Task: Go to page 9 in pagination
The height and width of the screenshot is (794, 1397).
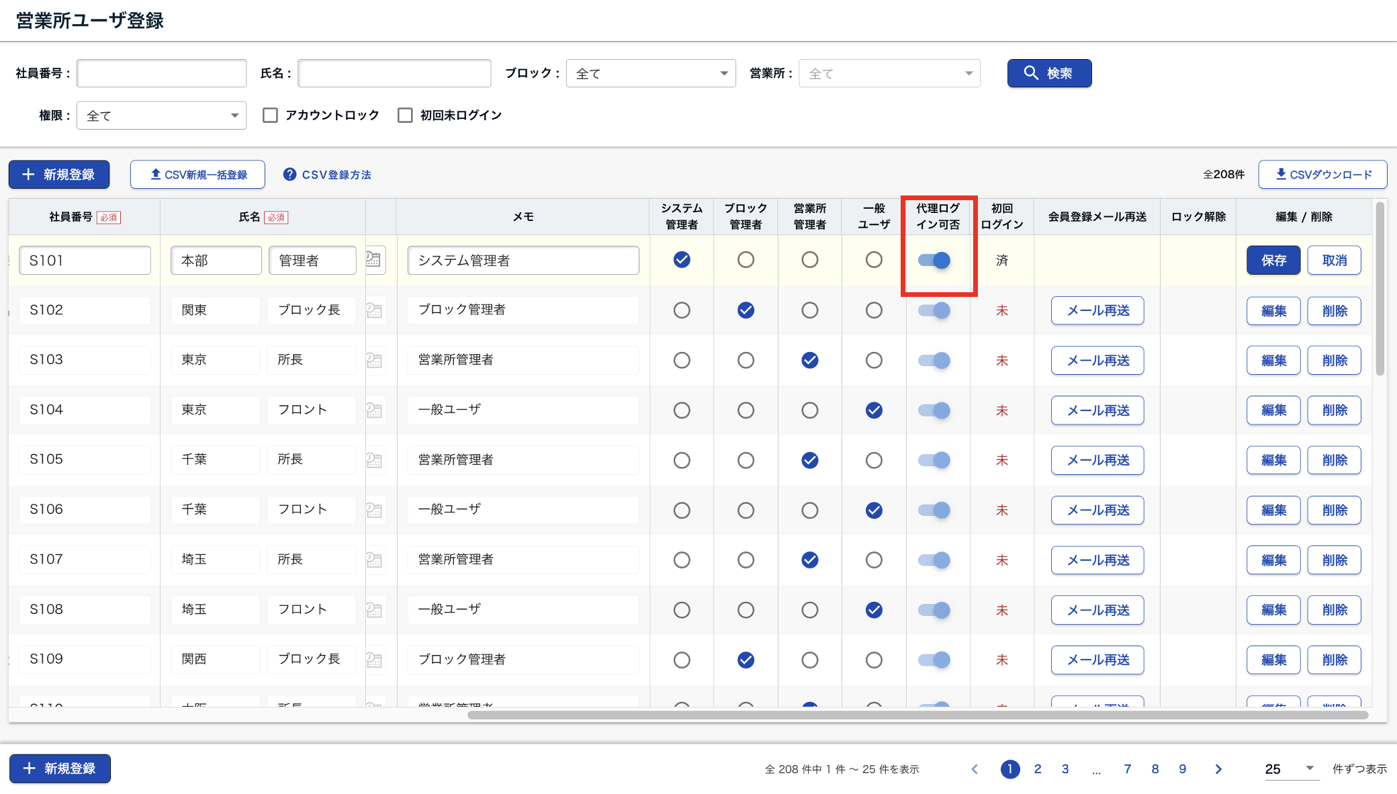Action: [1182, 769]
